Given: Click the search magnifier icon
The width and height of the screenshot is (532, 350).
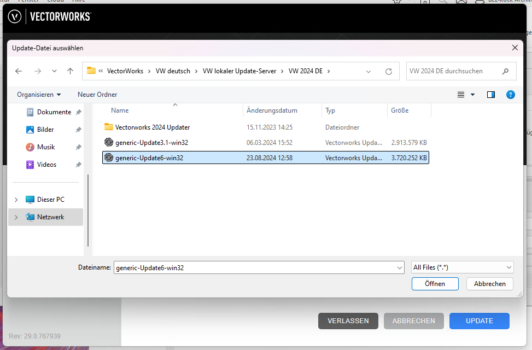Looking at the screenshot, I should pyautogui.click(x=505, y=71).
